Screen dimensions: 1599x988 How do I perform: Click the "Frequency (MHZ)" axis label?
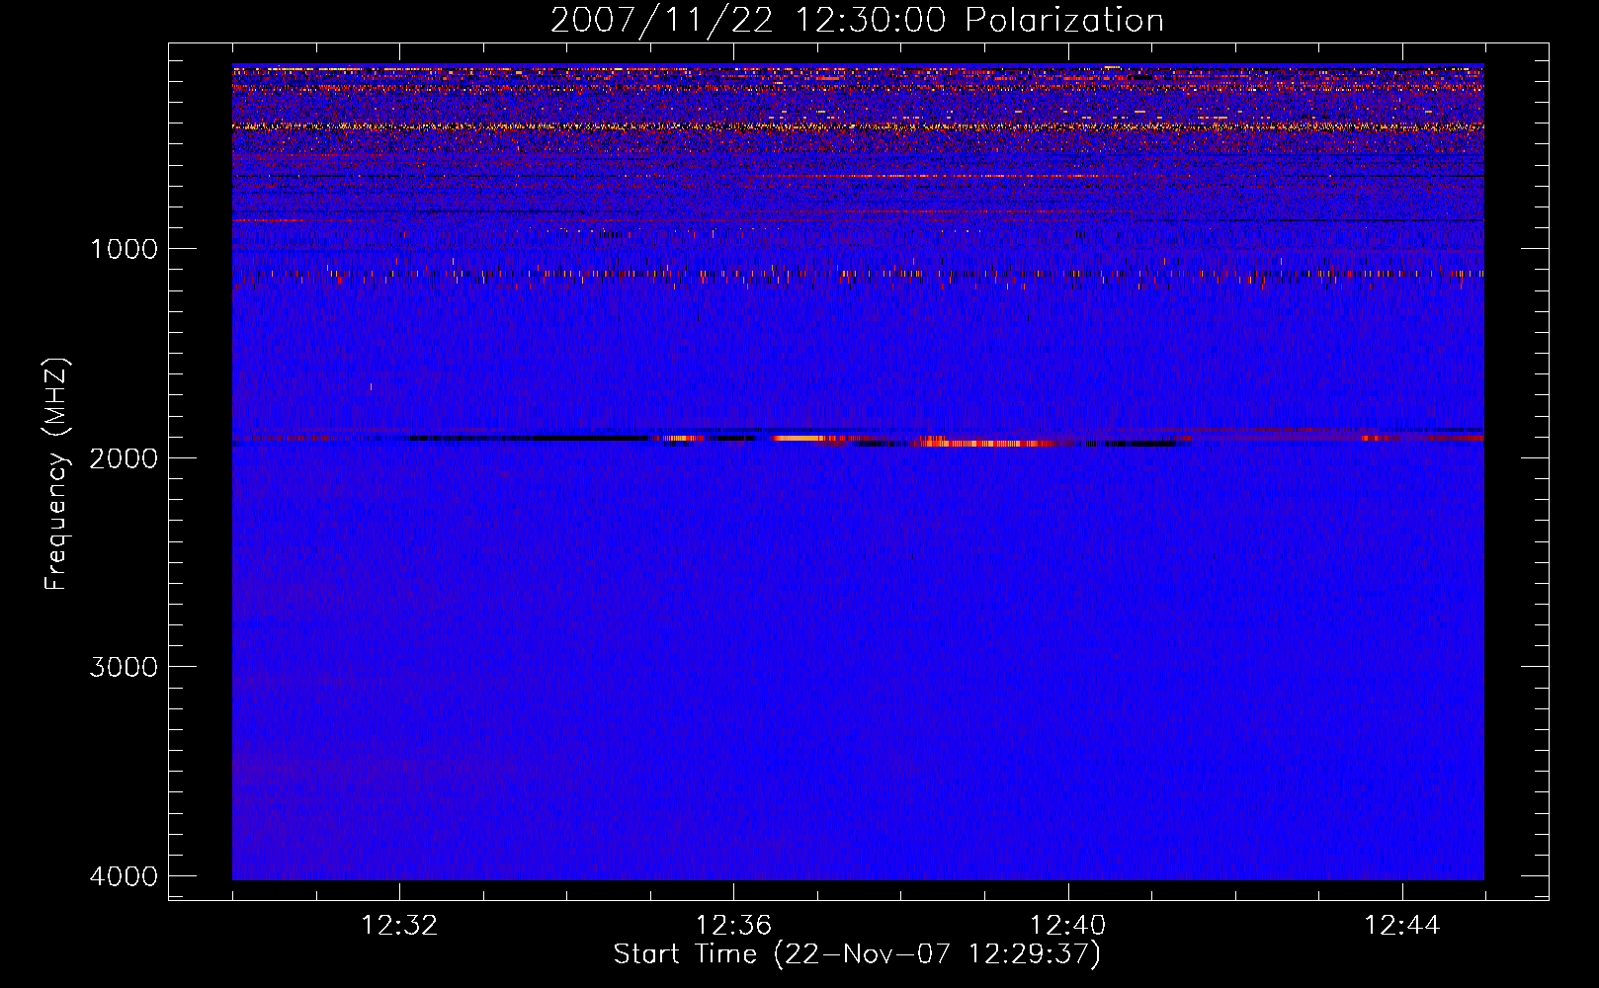pyautogui.click(x=56, y=474)
